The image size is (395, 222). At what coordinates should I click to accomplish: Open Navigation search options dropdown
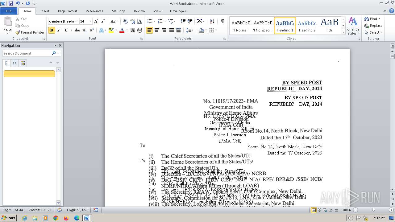(59, 53)
